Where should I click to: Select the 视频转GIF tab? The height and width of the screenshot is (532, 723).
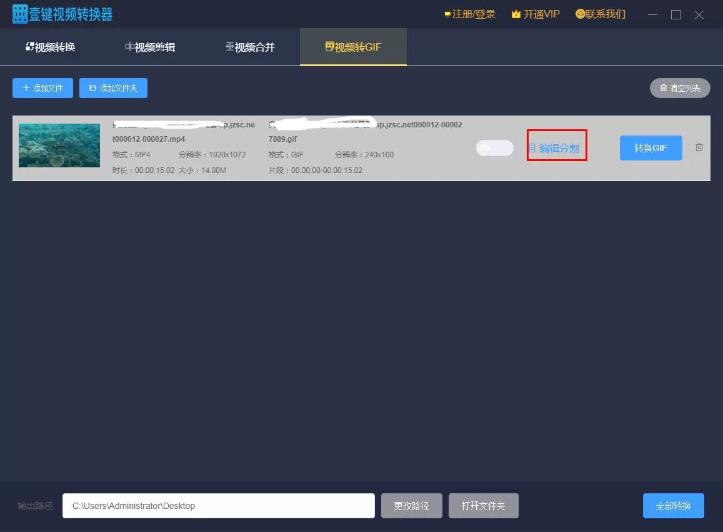coord(353,47)
